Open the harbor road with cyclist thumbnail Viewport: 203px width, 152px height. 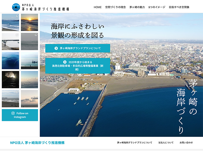click(10, 41)
